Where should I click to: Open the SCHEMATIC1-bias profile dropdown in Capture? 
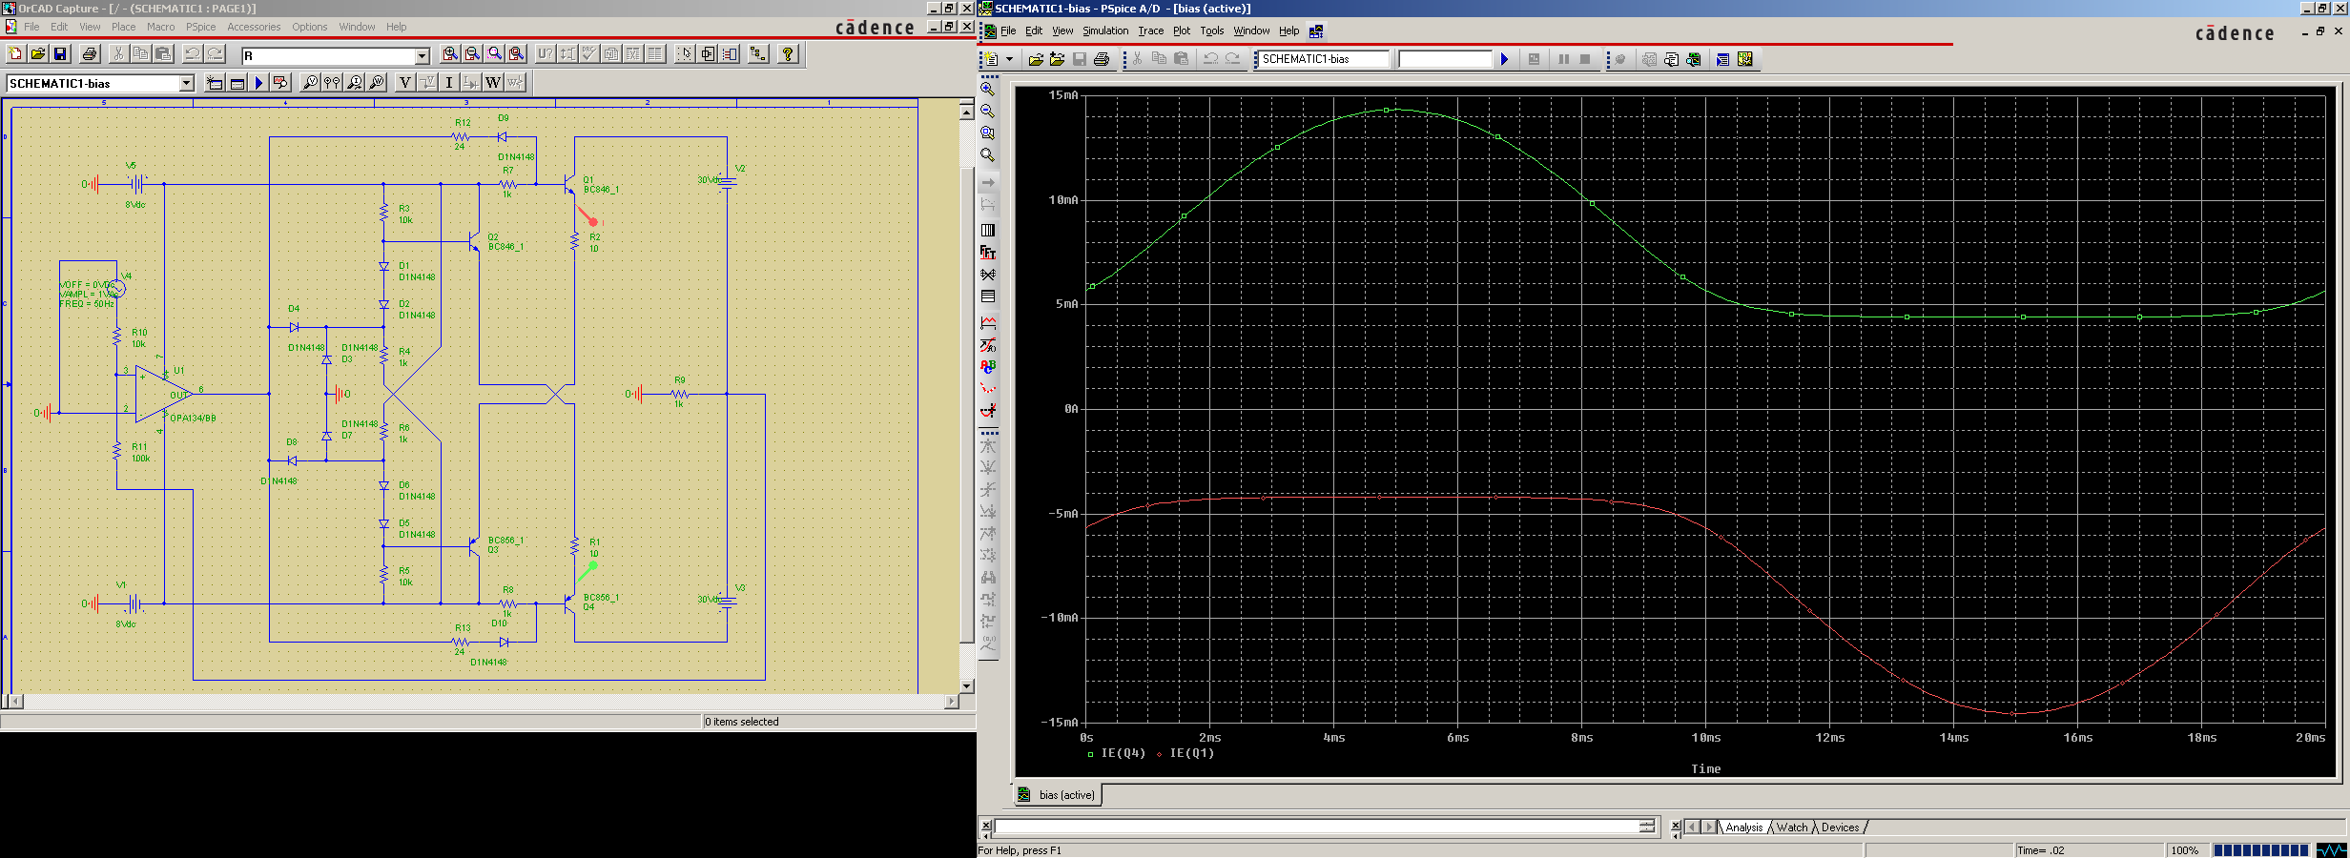tap(186, 84)
